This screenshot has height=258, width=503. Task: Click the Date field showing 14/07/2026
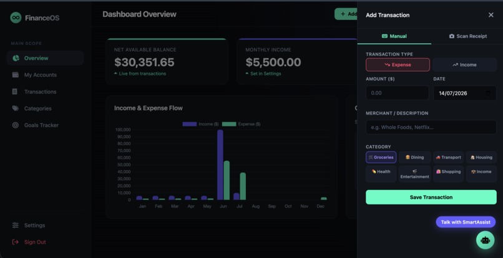(x=465, y=93)
